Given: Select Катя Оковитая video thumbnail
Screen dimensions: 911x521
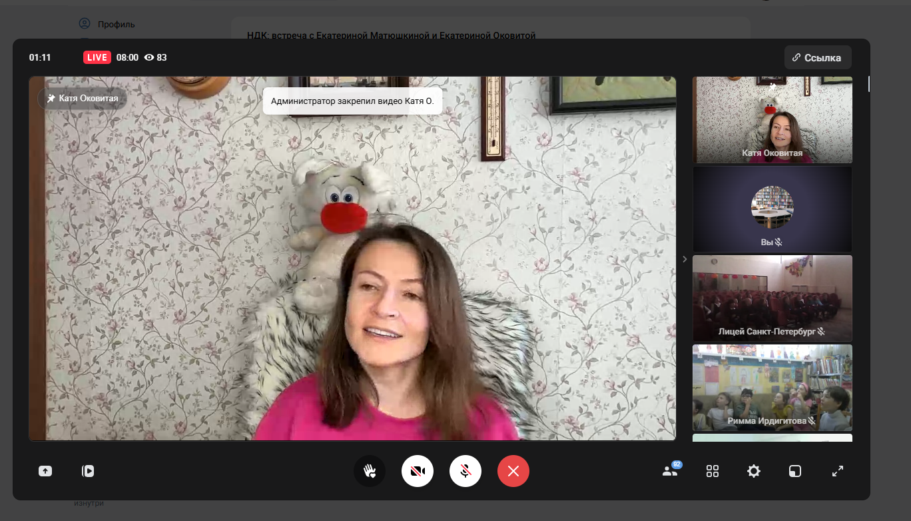Looking at the screenshot, I should pos(772,120).
